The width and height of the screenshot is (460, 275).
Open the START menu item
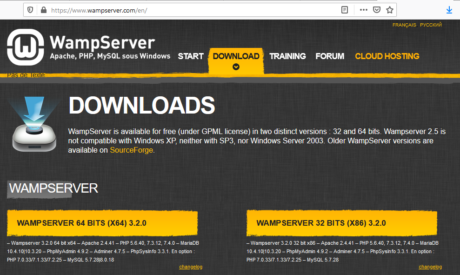click(x=191, y=56)
